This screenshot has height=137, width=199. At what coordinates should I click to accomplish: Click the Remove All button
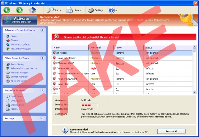[171, 131]
